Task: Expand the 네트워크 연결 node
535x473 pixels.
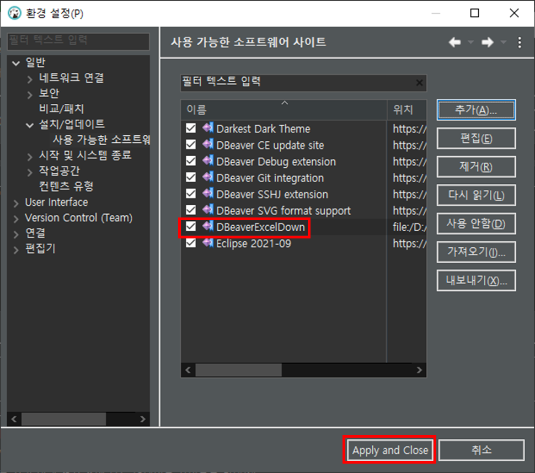Action: point(30,79)
